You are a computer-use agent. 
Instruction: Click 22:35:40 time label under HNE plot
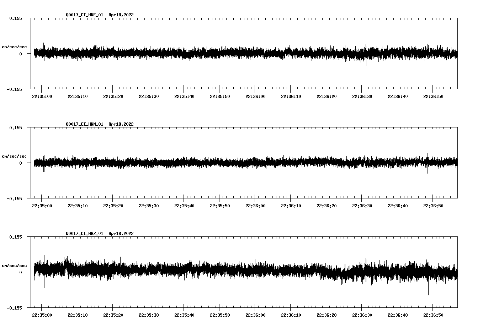tap(184, 96)
